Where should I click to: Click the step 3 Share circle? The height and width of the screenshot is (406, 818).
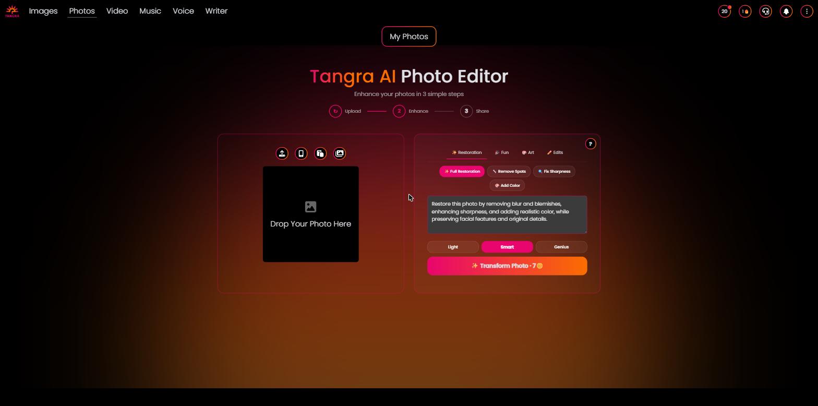point(466,111)
